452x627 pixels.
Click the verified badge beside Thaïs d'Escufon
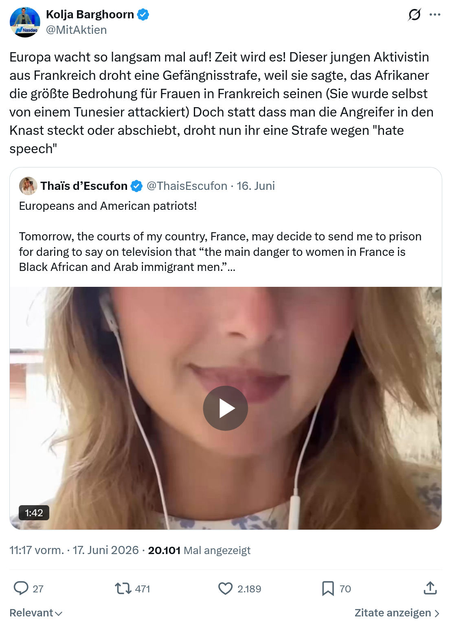tap(136, 186)
